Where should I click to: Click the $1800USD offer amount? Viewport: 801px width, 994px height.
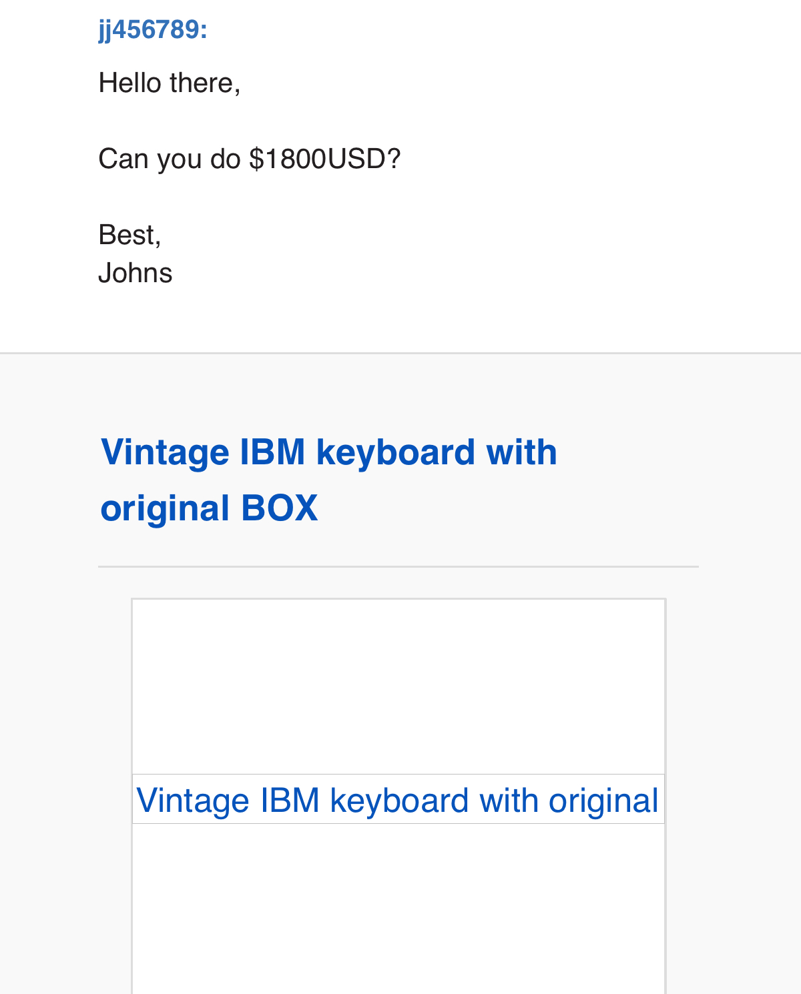click(324, 159)
